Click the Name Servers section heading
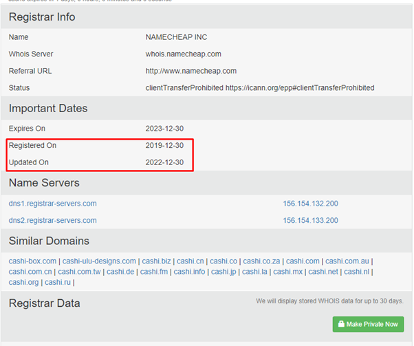This screenshot has width=414, height=346. click(44, 183)
